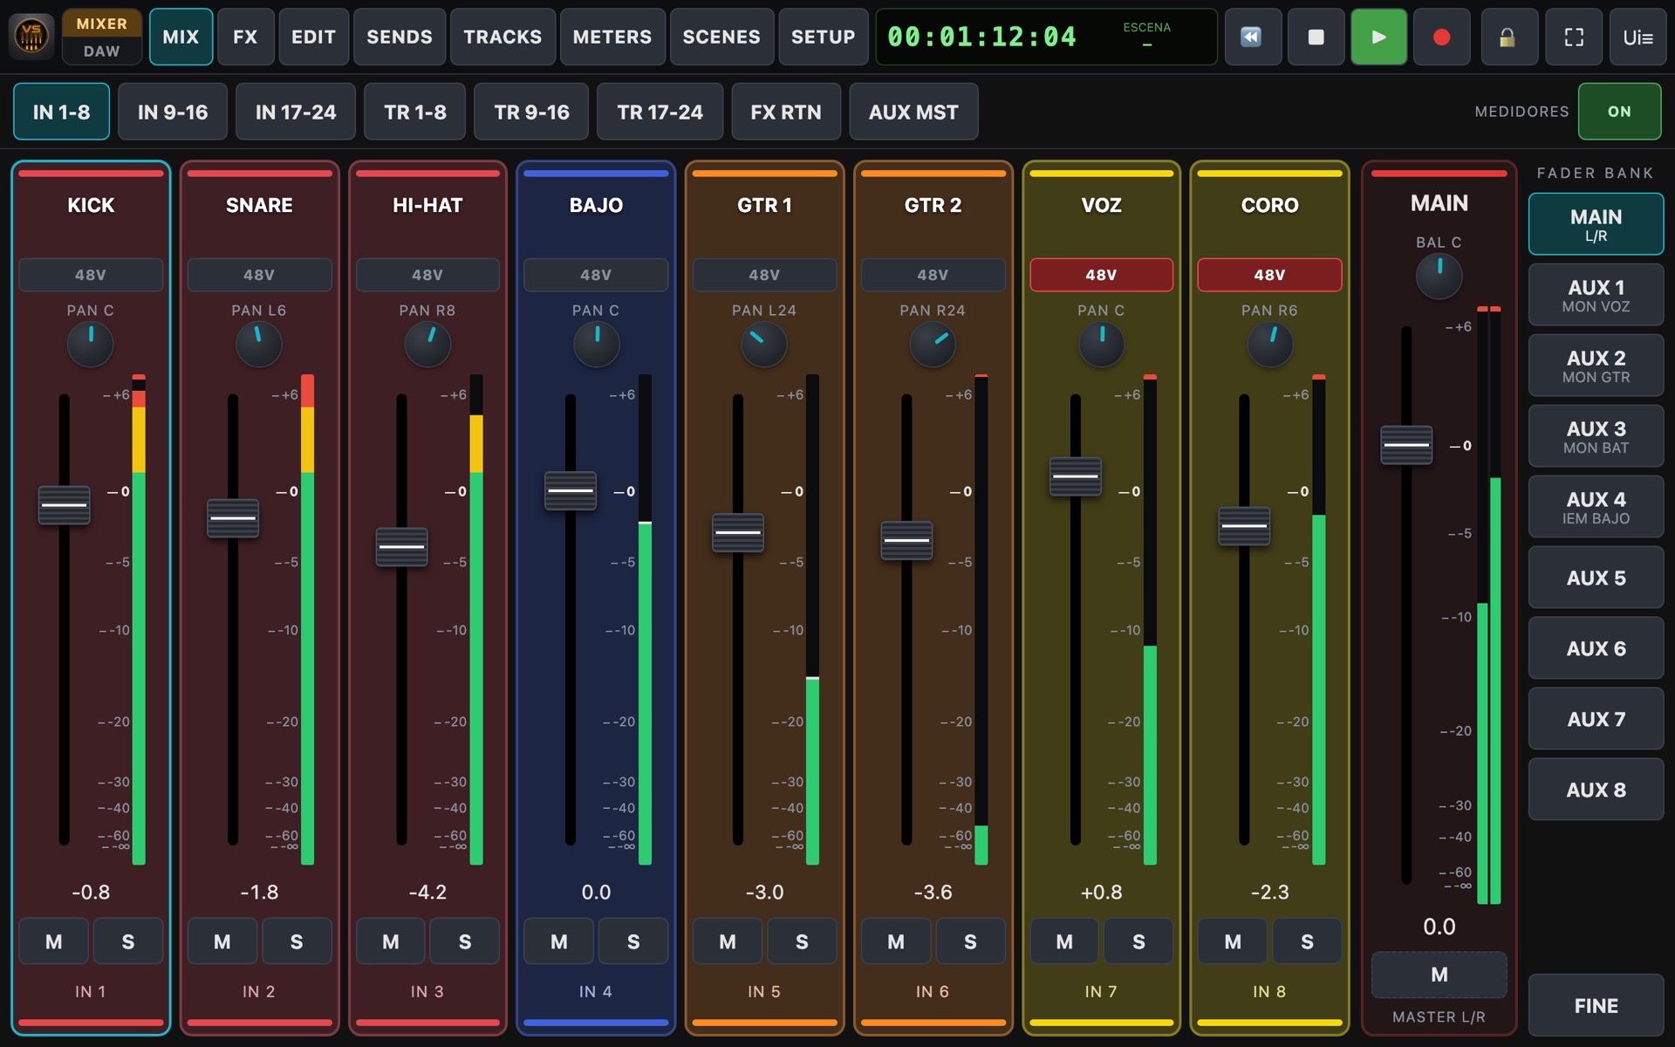
Task: Click the app logo icon
Action: click(x=31, y=37)
